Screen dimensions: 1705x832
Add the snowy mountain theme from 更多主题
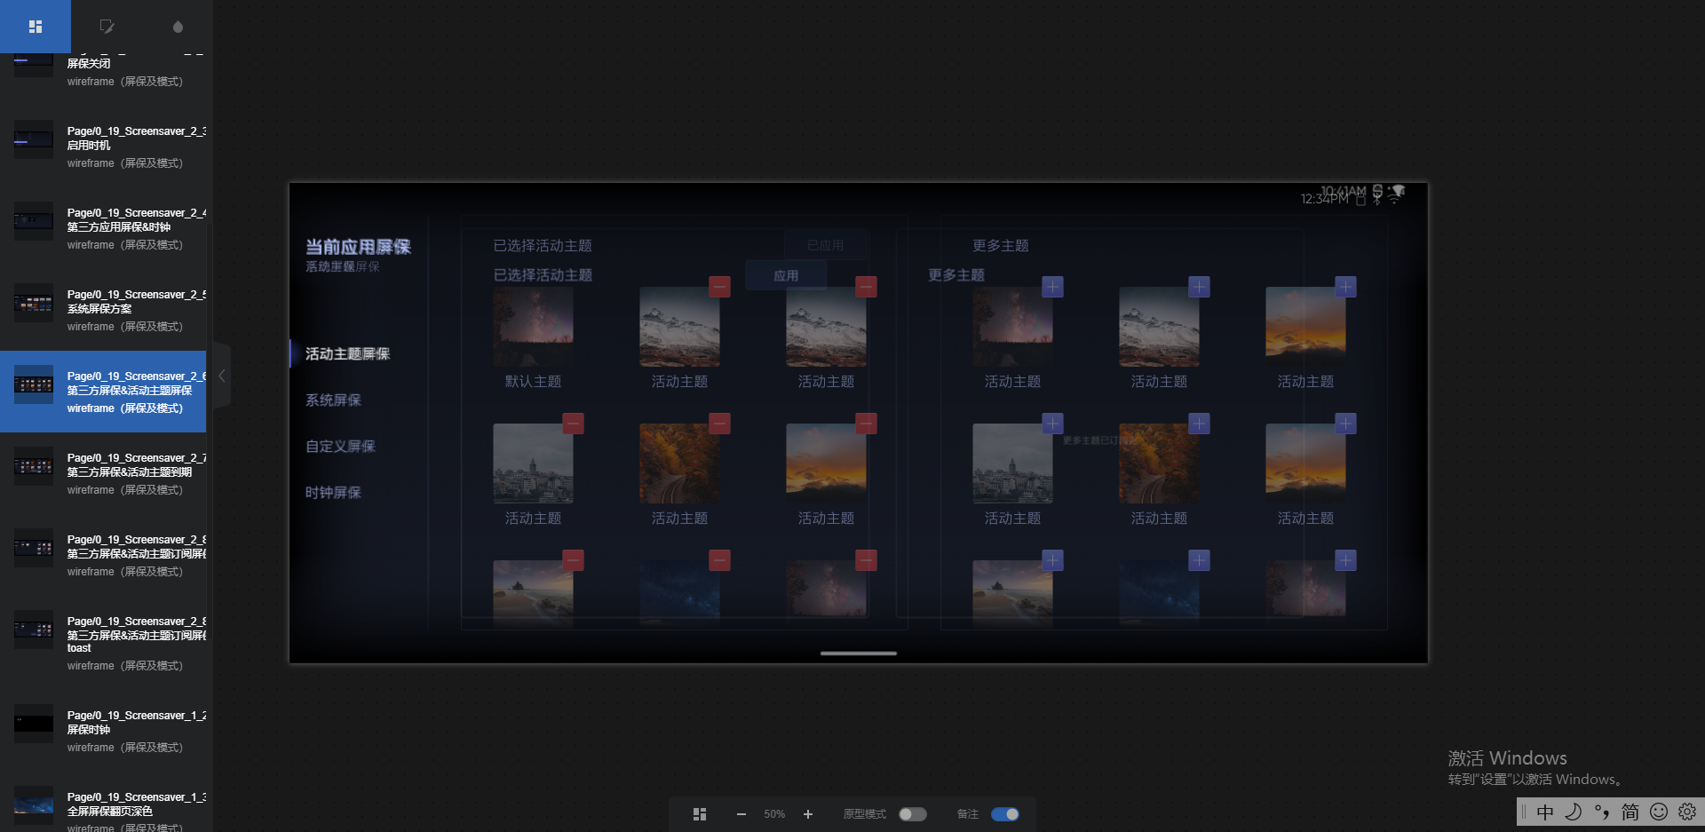coord(1199,287)
